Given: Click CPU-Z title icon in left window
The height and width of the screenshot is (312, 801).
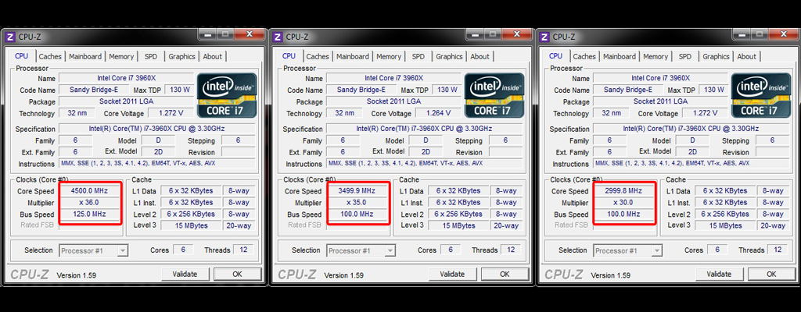Looking at the screenshot, I should point(9,37).
